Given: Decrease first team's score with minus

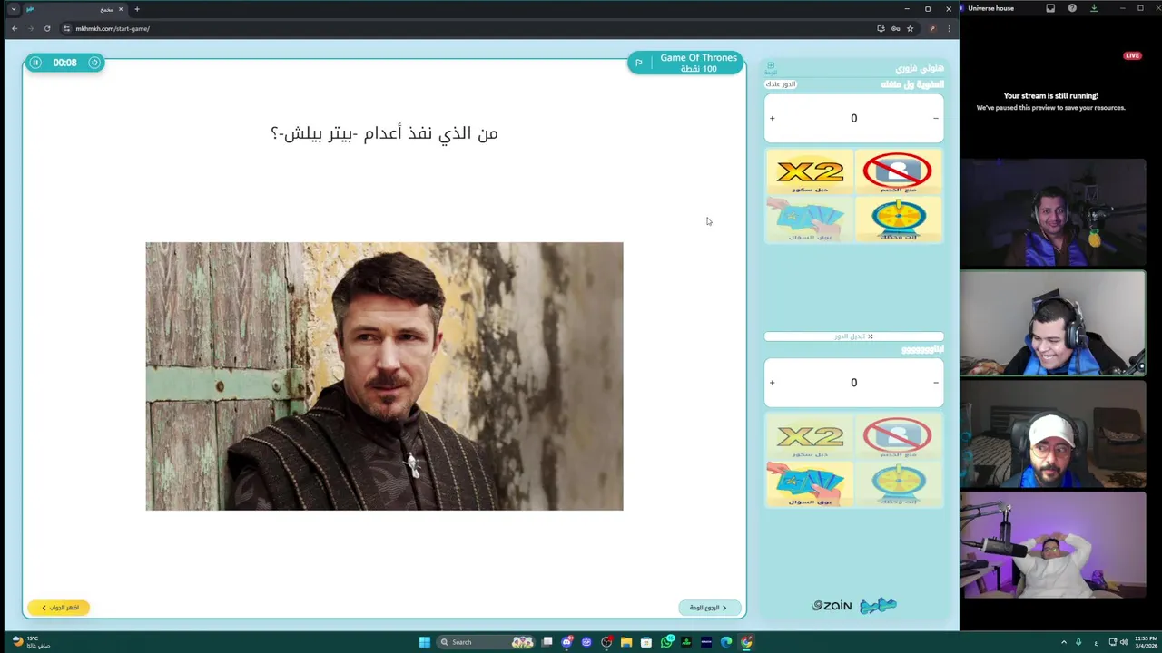Looking at the screenshot, I should pyautogui.click(x=936, y=119).
